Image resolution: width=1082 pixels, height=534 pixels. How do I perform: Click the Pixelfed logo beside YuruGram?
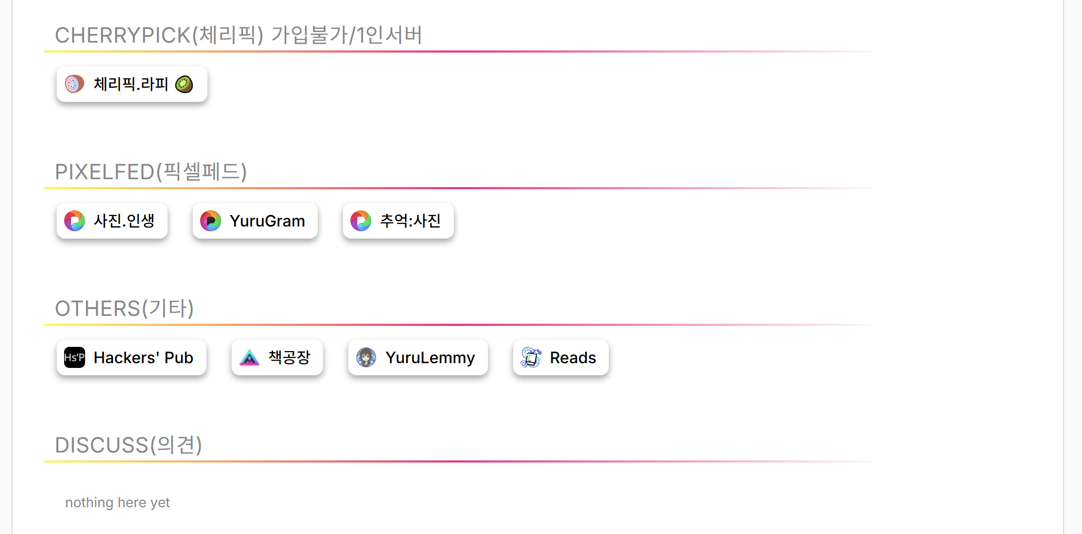[x=211, y=221]
